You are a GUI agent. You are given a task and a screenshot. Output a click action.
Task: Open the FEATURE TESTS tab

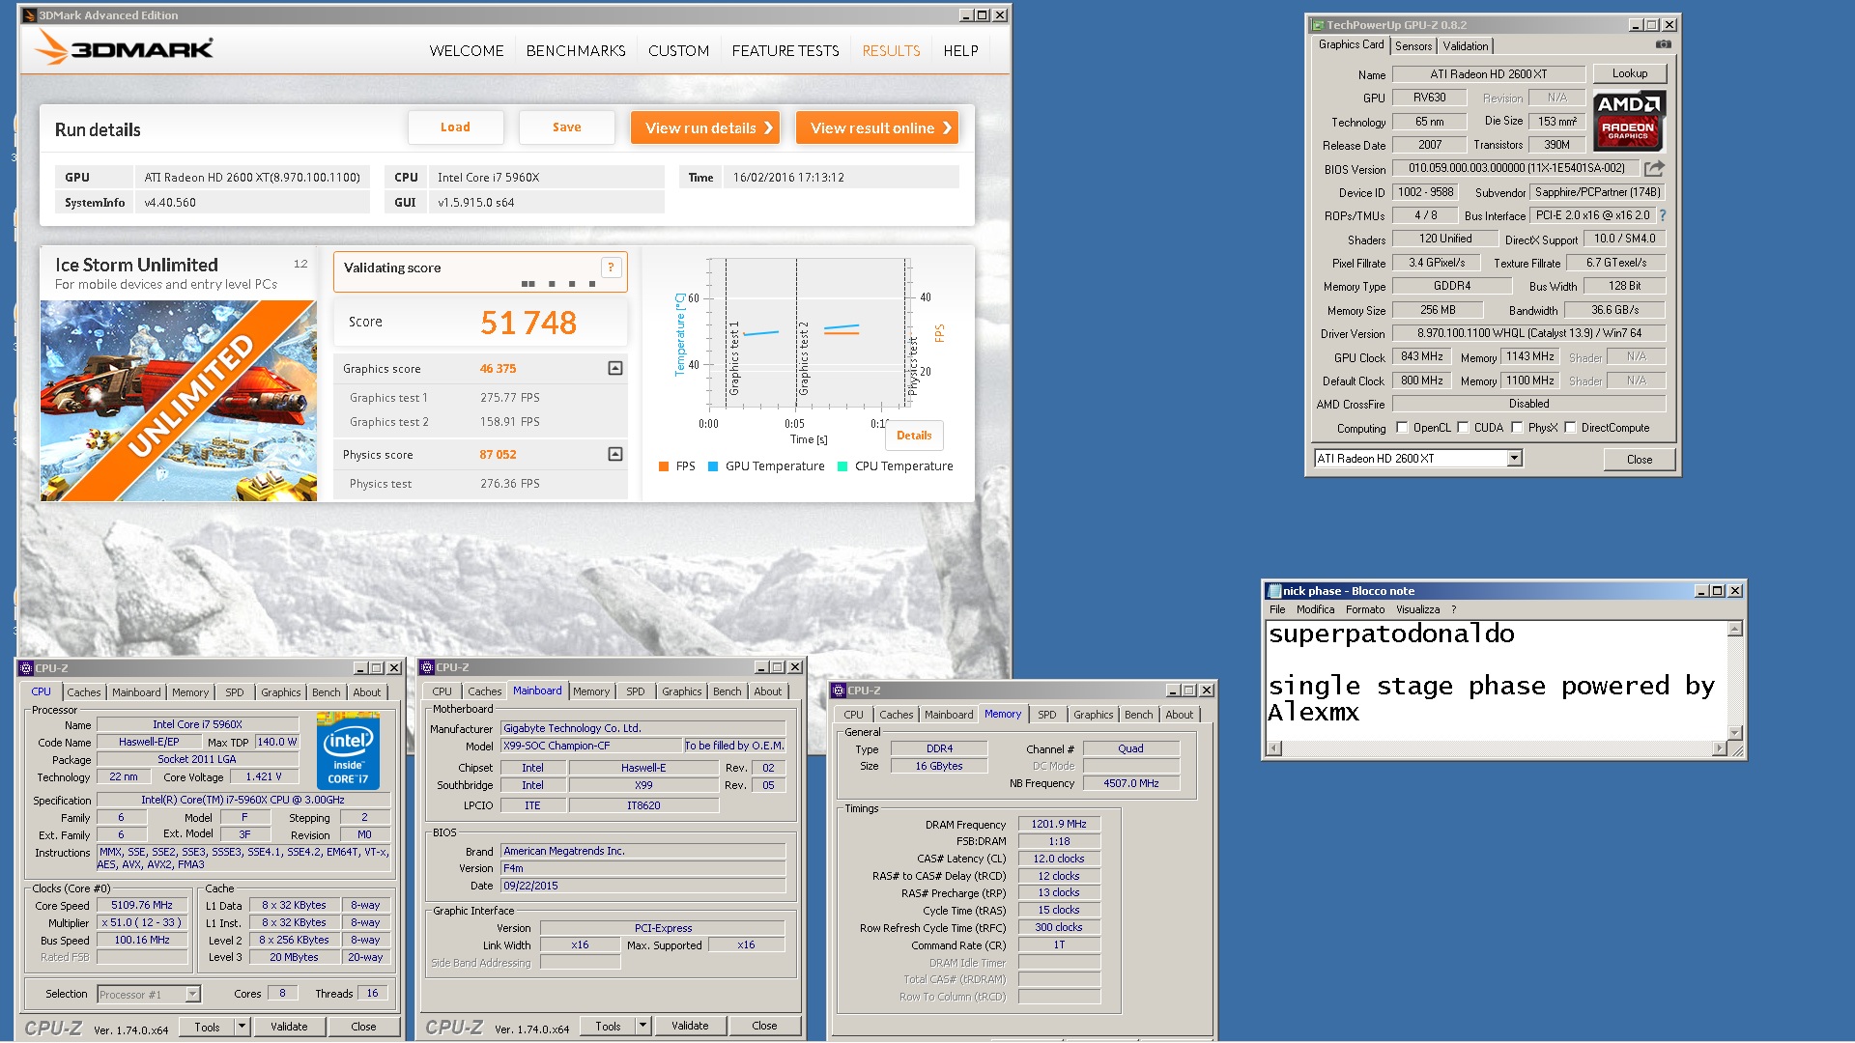(x=785, y=51)
